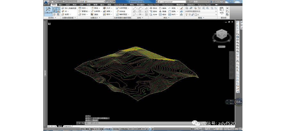Toggle Object Snap (对象捕捉) in status bar
286x131 pixels.
108,129
